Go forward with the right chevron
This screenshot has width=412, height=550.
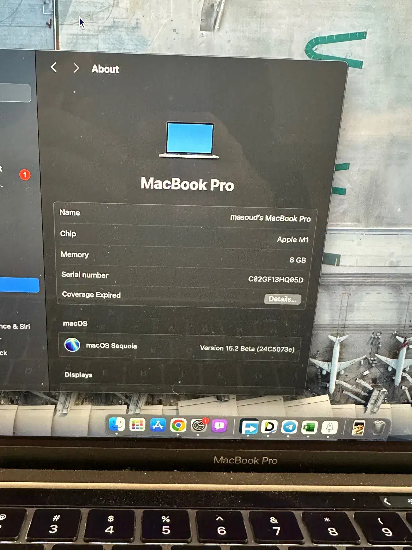76,68
